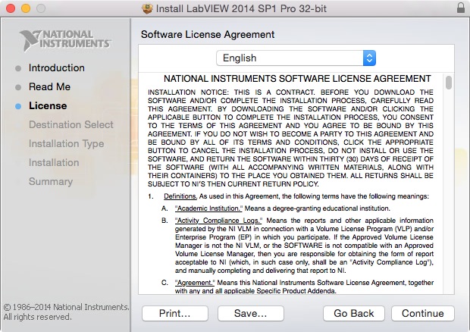470x332 pixels.
Task: Click the Go Back button
Action: pos(354,313)
